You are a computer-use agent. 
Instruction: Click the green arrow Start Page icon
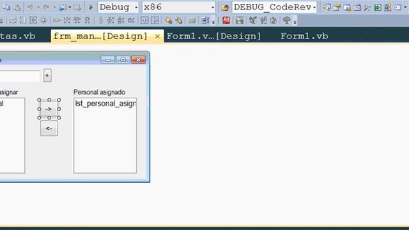coord(378,7)
